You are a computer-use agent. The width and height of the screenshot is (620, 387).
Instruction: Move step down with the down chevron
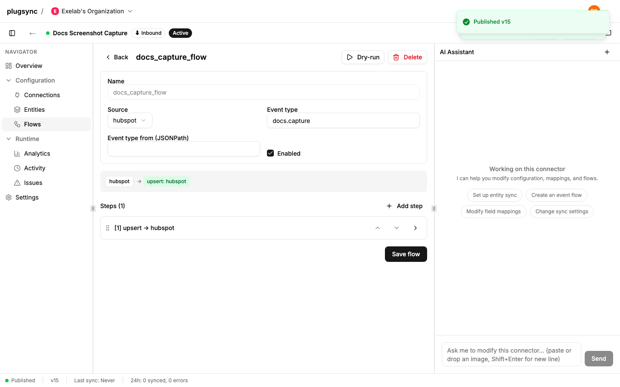click(397, 228)
